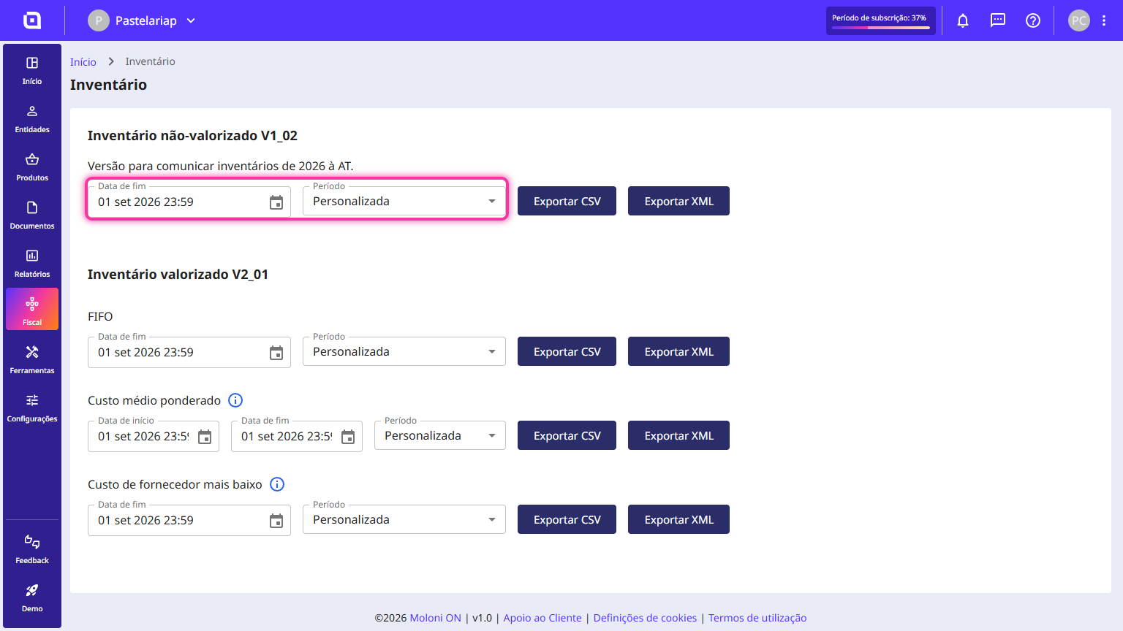Open calendar for non-valued inventory end date
The height and width of the screenshot is (631, 1123).
click(276, 202)
